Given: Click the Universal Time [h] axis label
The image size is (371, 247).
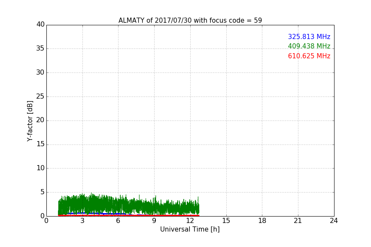Looking at the screenshot, I should coord(190,229).
